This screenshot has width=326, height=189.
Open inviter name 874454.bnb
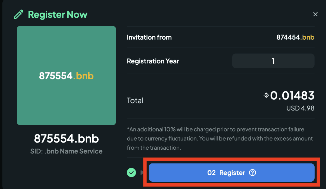[295, 37]
